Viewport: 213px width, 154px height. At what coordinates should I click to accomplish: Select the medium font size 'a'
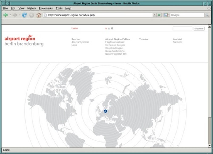(109, 28)
